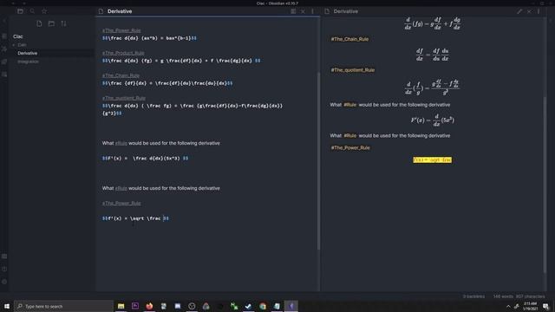This screenshot has height=312, width=555.
Task: Create a new note in file explorer
Action: [x=39, y=23]
